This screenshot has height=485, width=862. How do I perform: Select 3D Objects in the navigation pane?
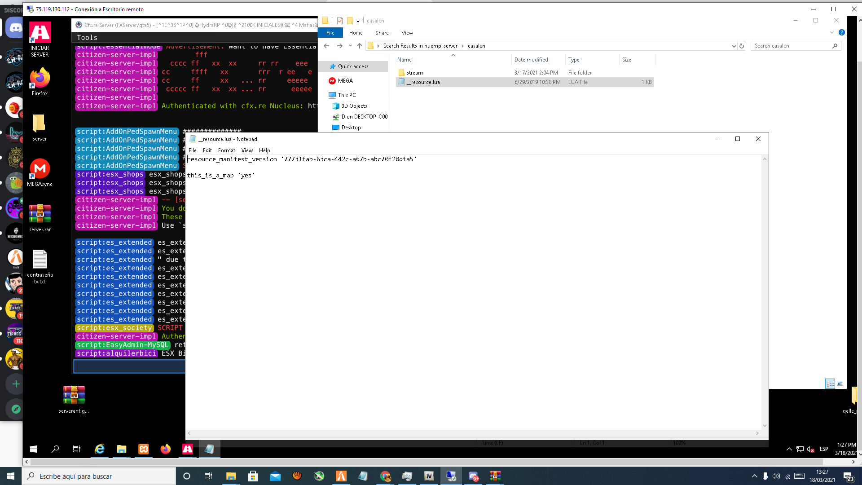click(354, 106)
